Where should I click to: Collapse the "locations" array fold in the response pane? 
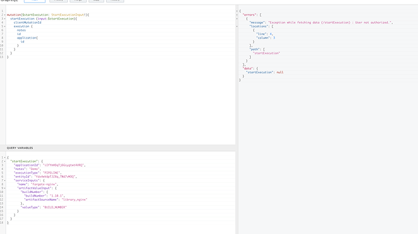click(x=237, y=27)
